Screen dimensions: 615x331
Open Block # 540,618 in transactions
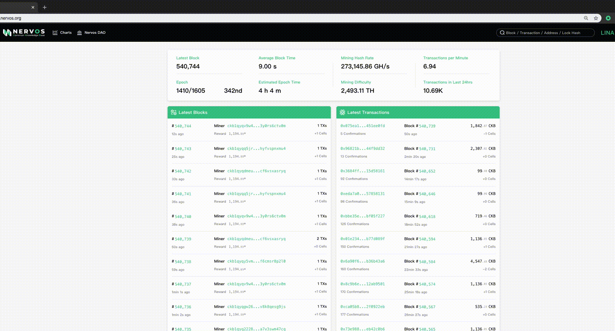coord(427,217)
